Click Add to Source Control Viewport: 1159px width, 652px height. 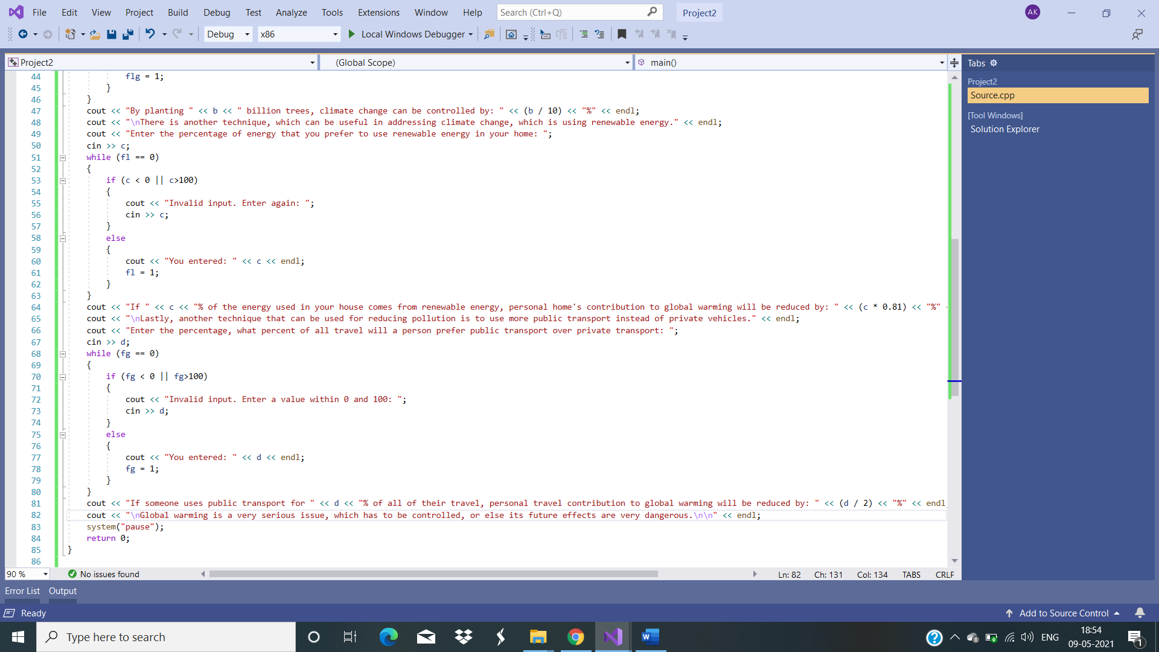tap(1064, 613)
